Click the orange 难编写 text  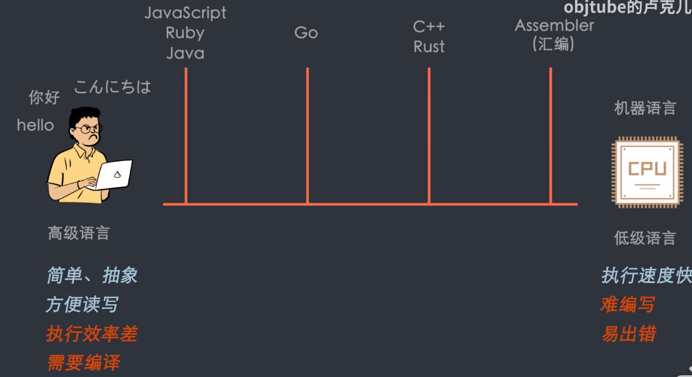627,305
